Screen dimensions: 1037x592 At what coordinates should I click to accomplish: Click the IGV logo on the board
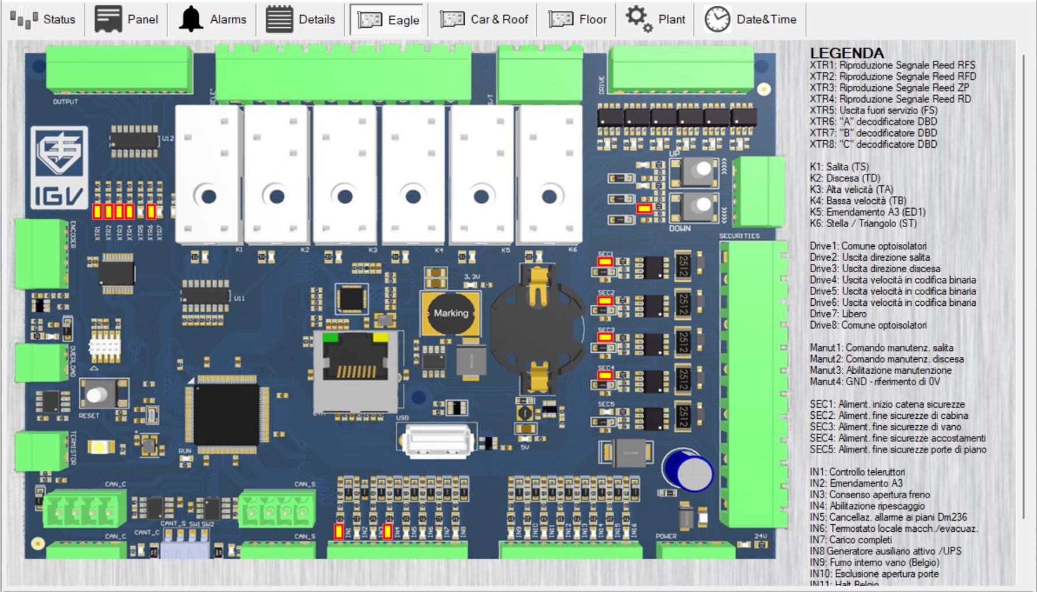[59, 168]
